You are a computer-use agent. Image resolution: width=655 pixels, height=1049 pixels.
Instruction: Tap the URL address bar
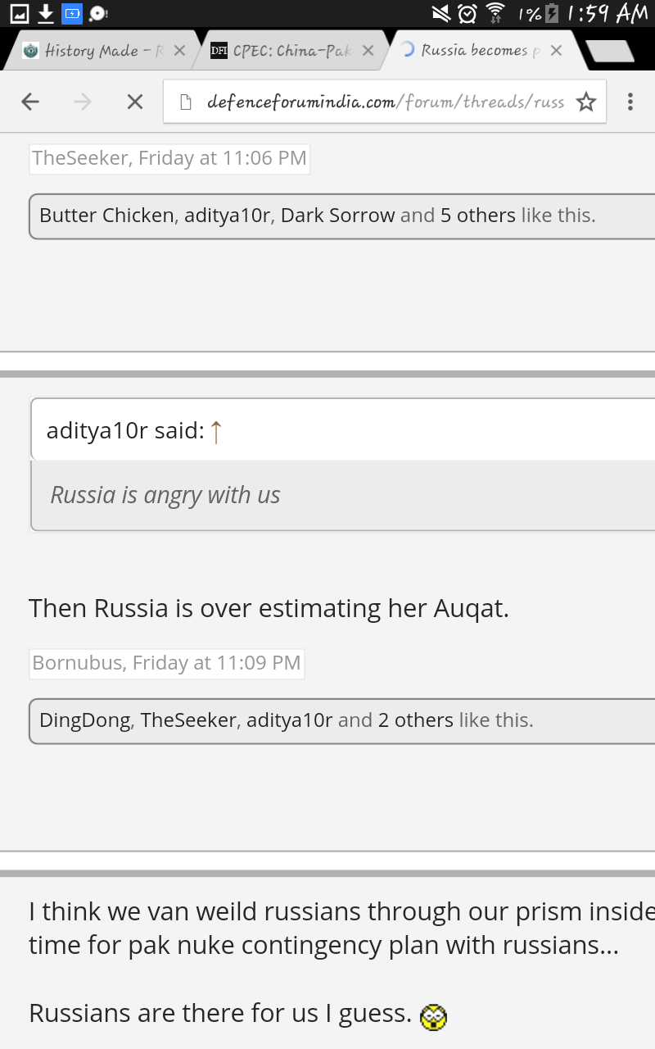tap(385, 102)
